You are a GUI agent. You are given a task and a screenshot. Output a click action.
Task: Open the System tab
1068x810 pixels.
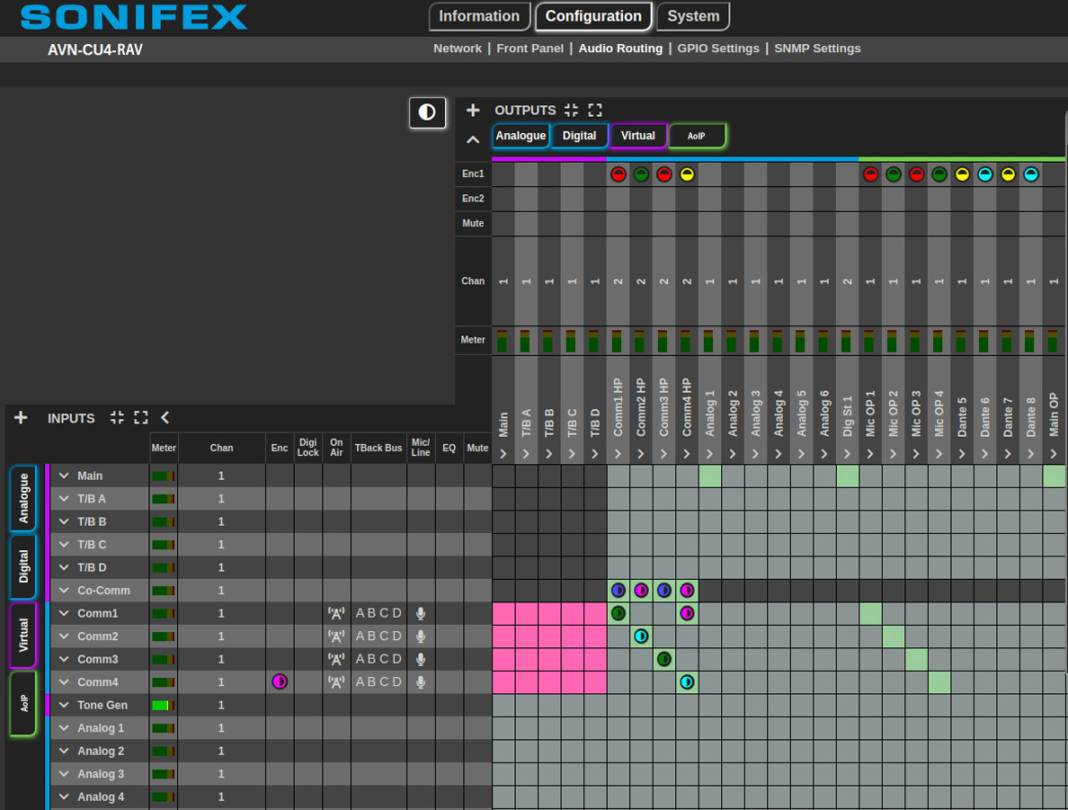pyautogui.click(x=692, y=16)
